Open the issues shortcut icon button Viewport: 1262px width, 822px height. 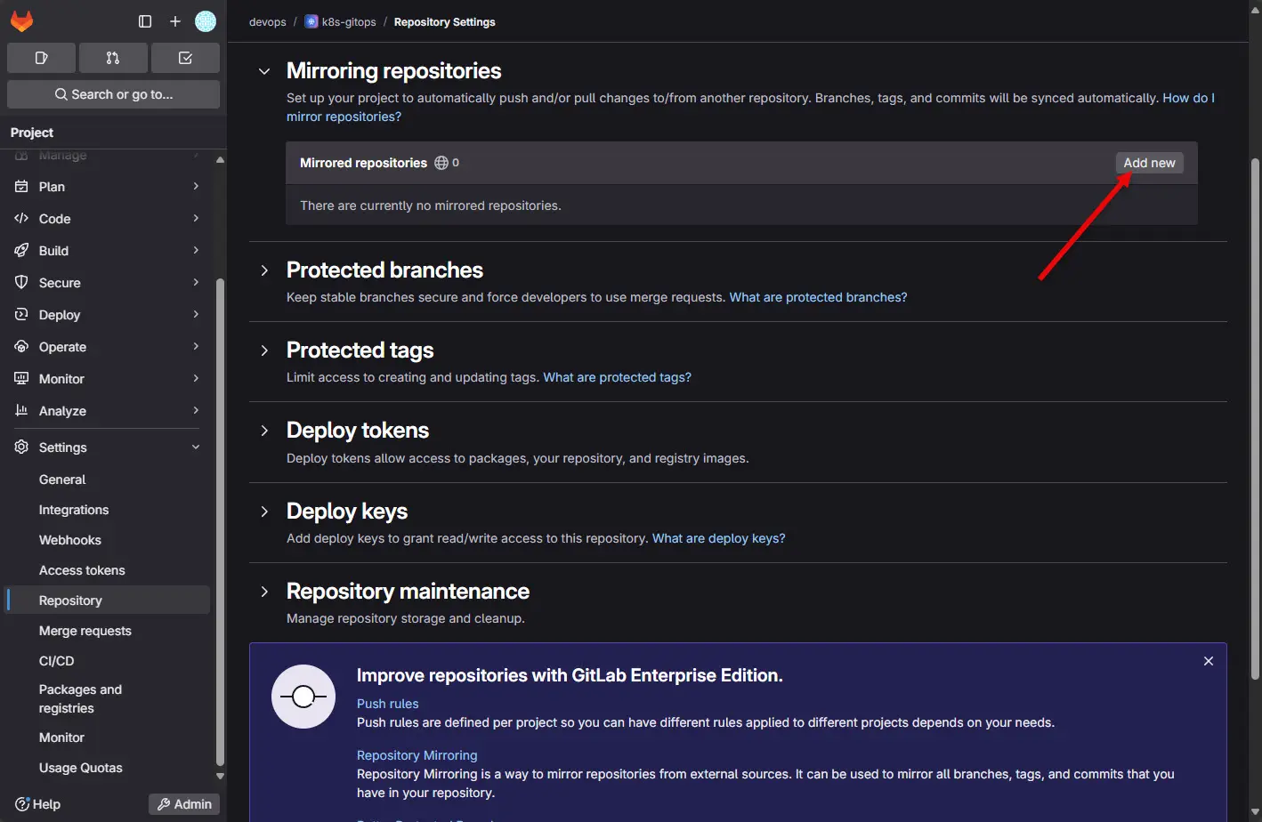coord(41,58)
